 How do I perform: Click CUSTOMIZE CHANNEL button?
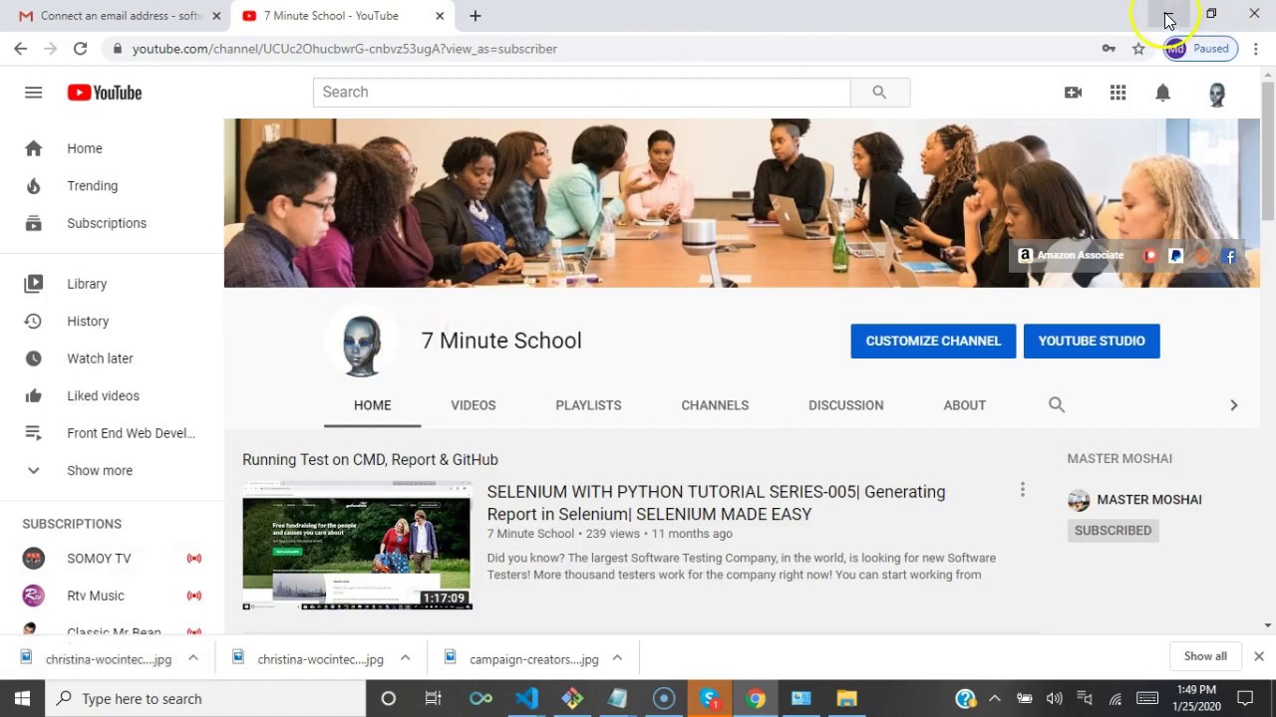933,341
